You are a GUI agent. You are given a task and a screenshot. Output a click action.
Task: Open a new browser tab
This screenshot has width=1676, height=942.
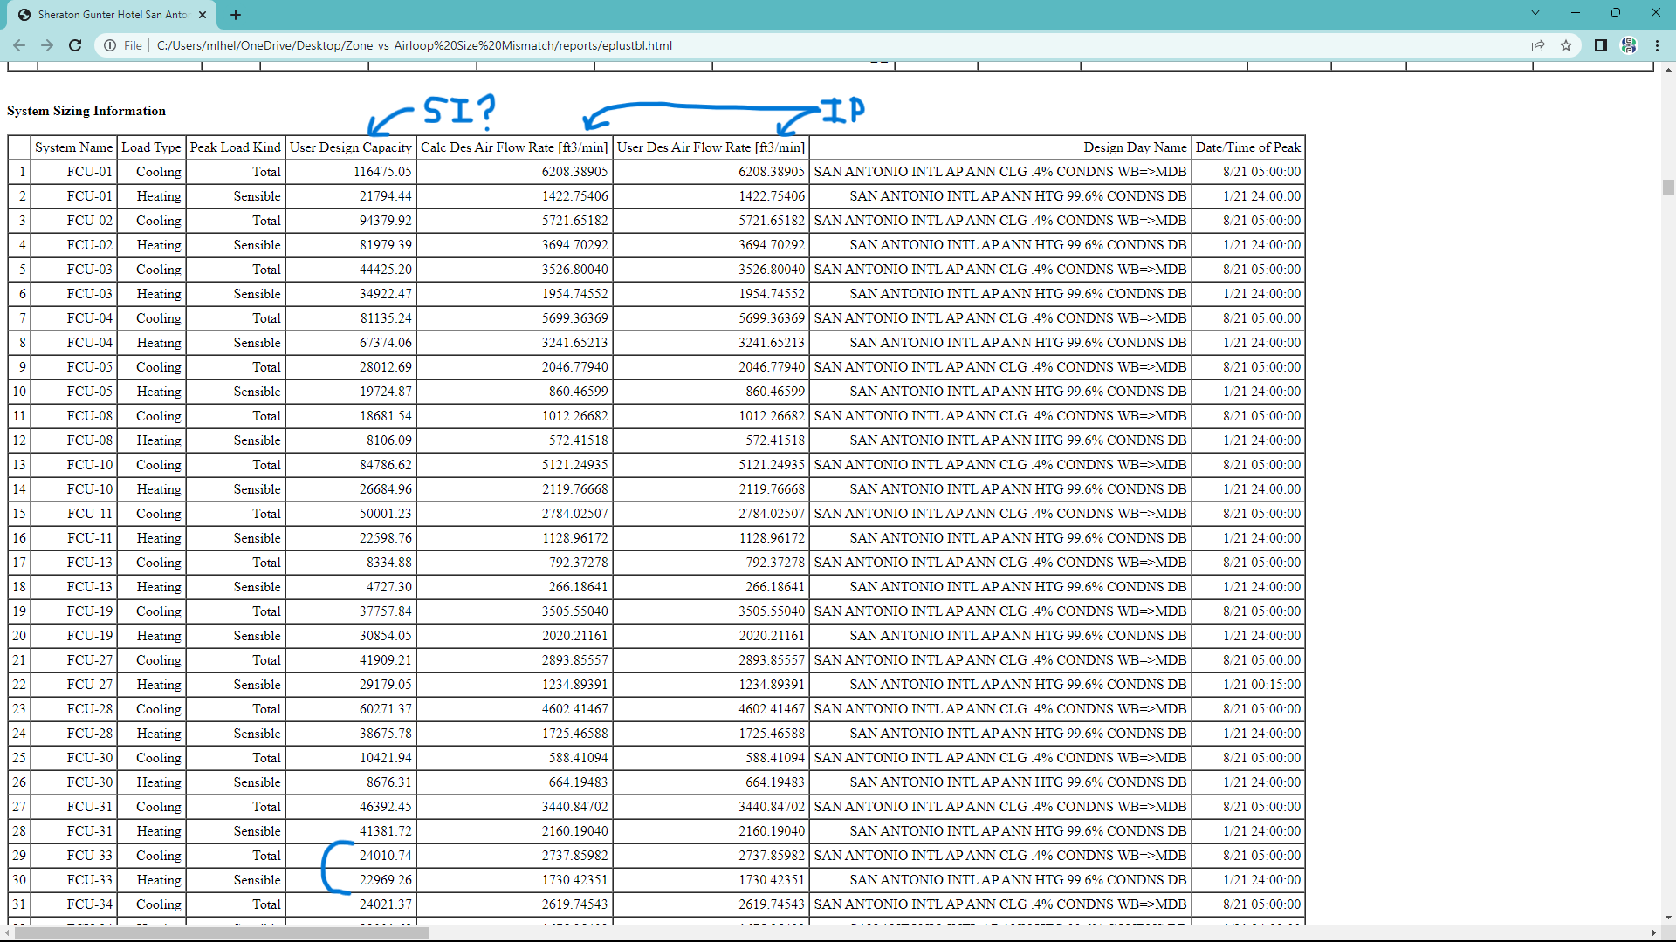coord(236,15)
